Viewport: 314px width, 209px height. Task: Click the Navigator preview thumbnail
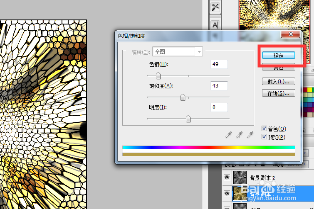[x=274, y=15]
